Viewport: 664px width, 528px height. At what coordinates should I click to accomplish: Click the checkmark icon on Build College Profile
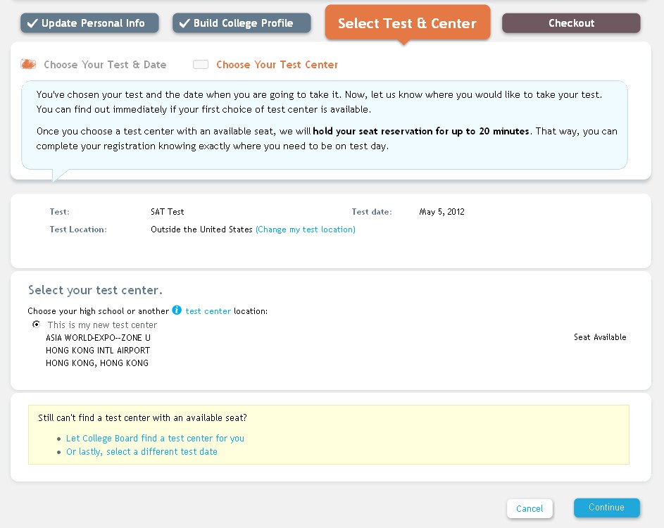click(184, 23)
